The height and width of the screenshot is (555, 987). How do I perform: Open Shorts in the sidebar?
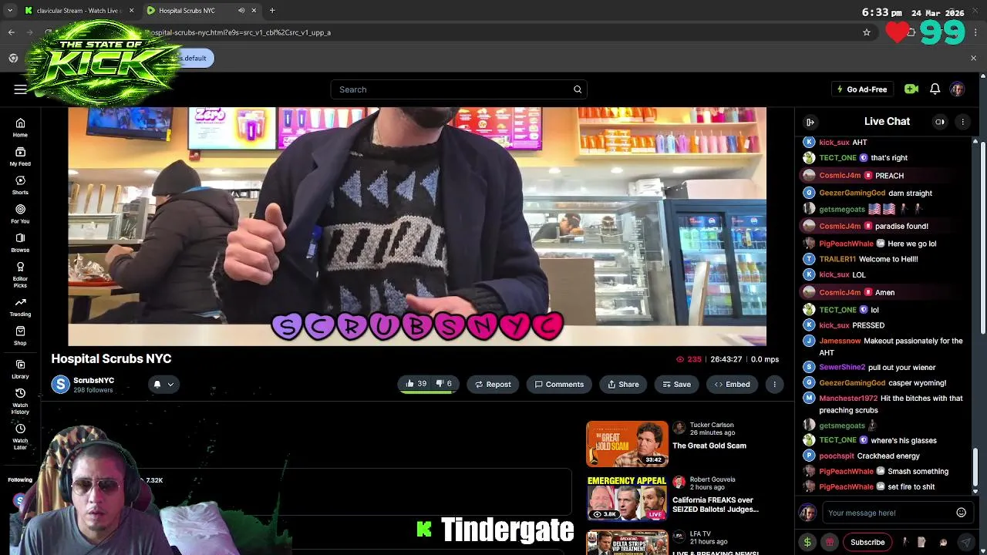(x=20, y=185)
